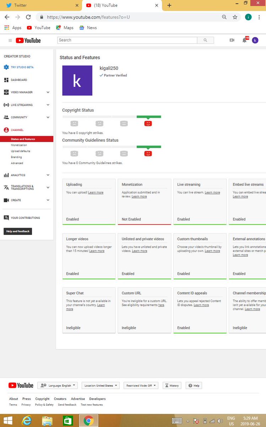The image size is (266, 427).
Task: Open the Maps bookmark
Action: [65, 28]
